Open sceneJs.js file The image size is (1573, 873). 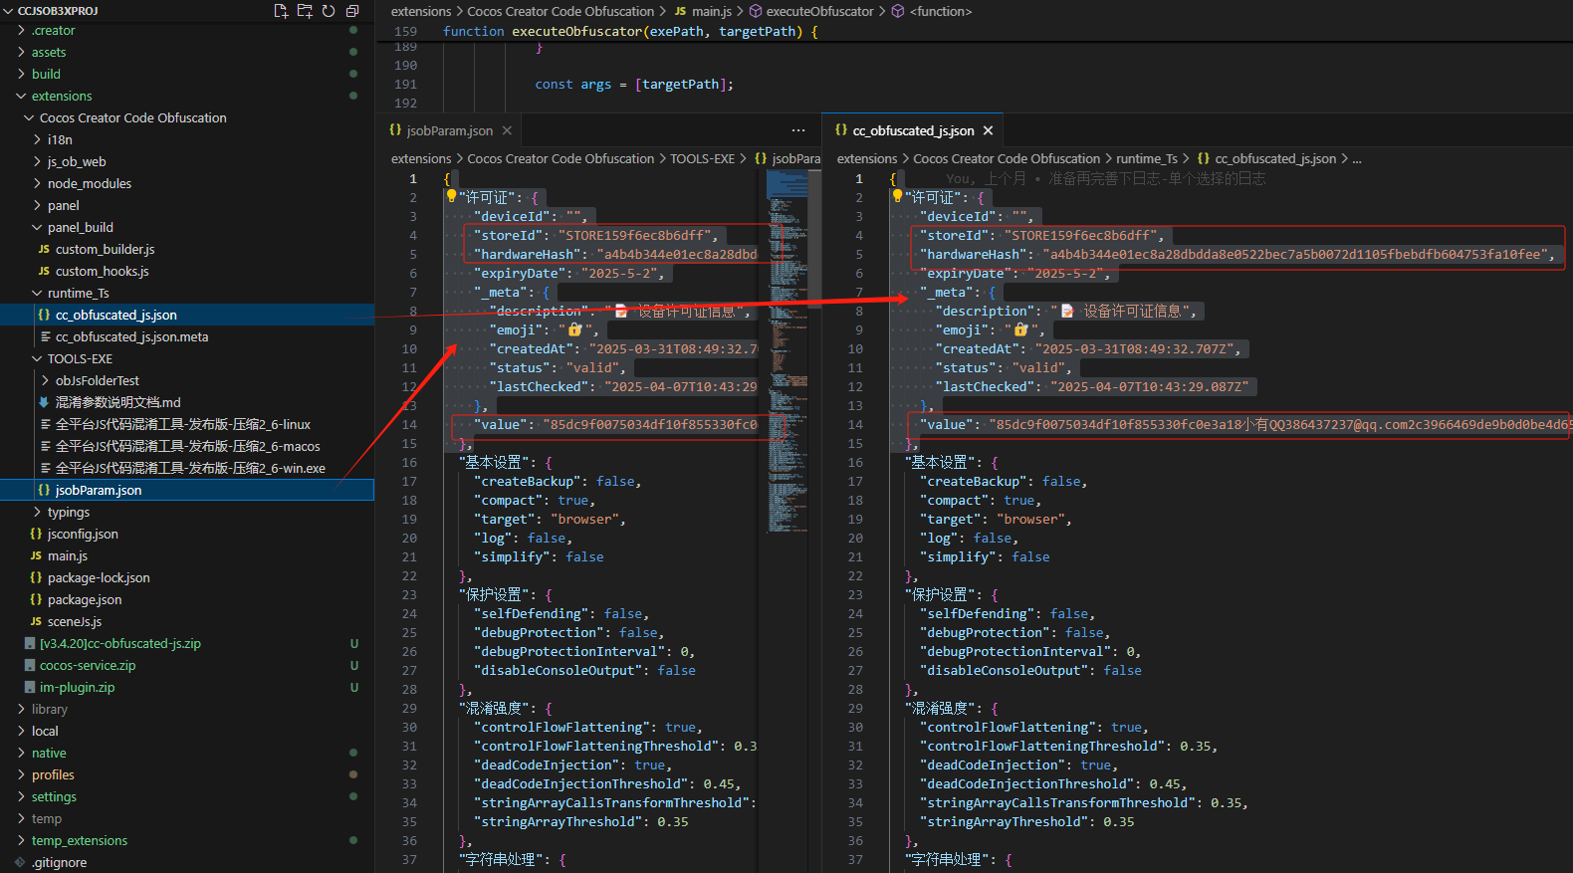(75, 621)
